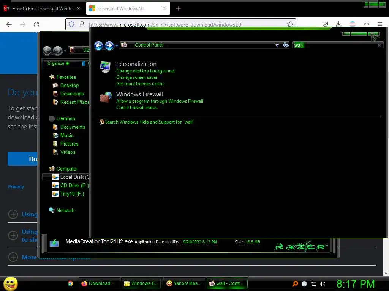Switch to Firefox 'Download' taskbar button
This screenshot has height=291, width=389.
(99, 283)
